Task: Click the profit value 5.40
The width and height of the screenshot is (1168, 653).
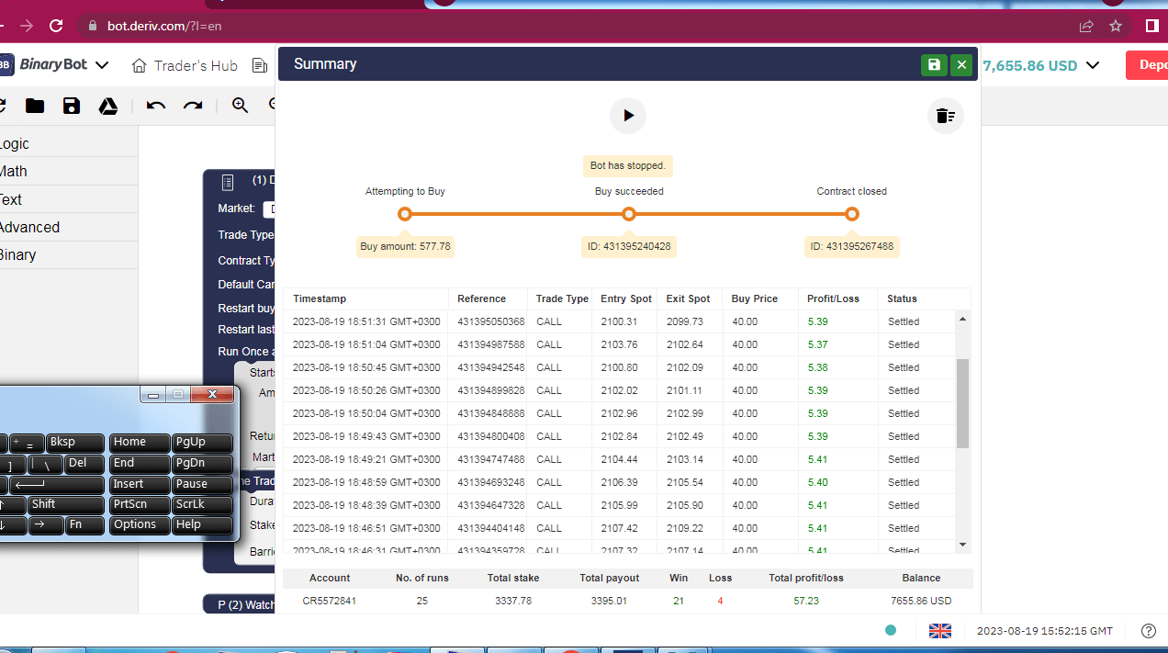Action: (x=818, y=482)
